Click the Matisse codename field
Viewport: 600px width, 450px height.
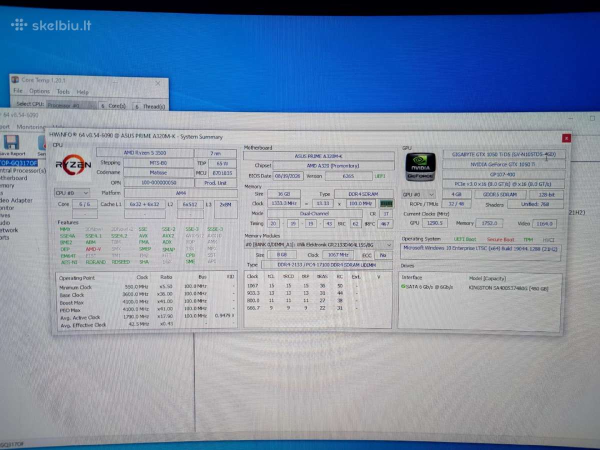tap(158, 172)
